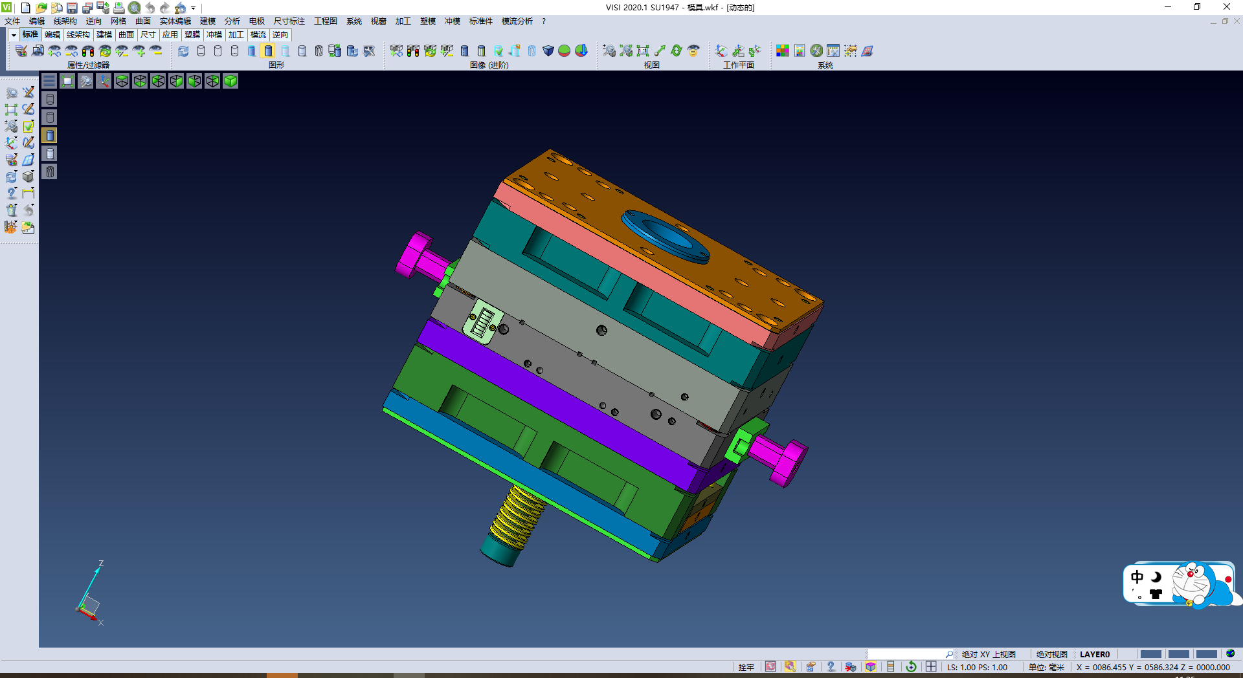Click the solid green cube view icon

coord(230,81)
